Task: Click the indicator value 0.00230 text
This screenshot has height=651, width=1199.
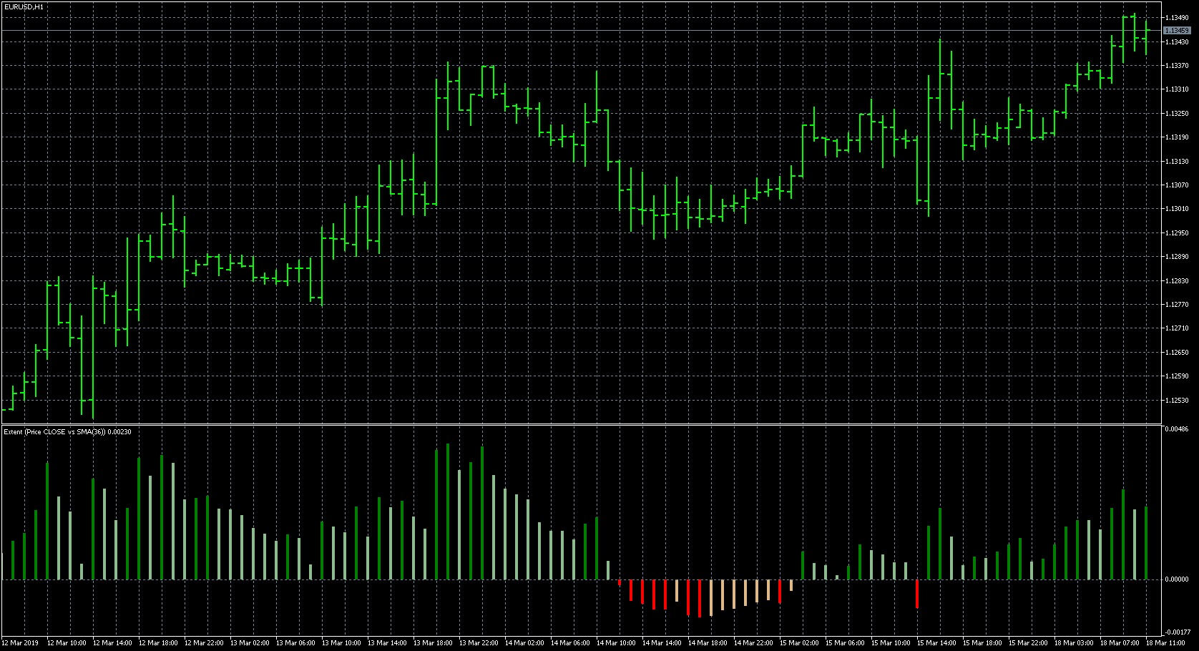Action: click(x=120, y=432)
